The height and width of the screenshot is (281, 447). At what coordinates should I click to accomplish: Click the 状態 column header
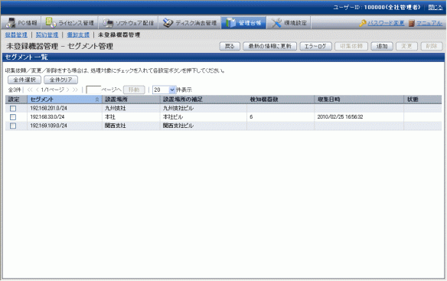[423, 100]
